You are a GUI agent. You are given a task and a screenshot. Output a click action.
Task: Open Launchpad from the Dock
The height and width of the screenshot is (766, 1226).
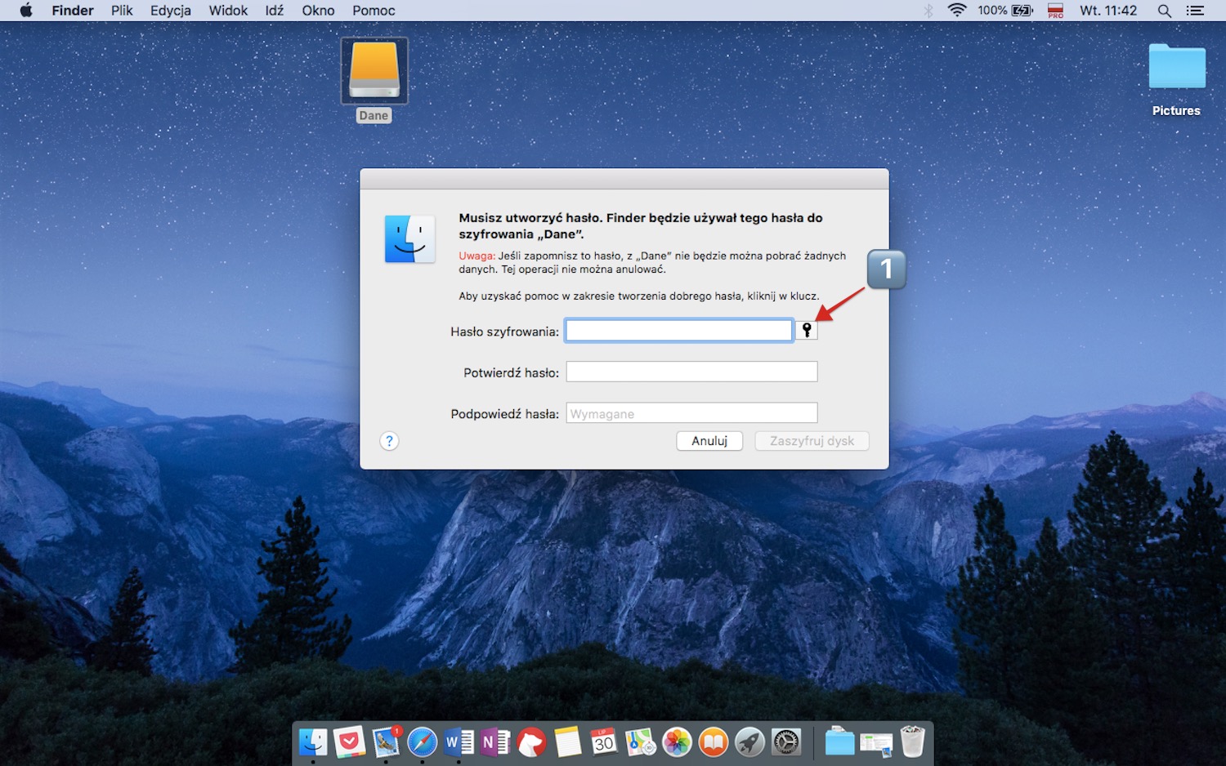click(749, 742)
